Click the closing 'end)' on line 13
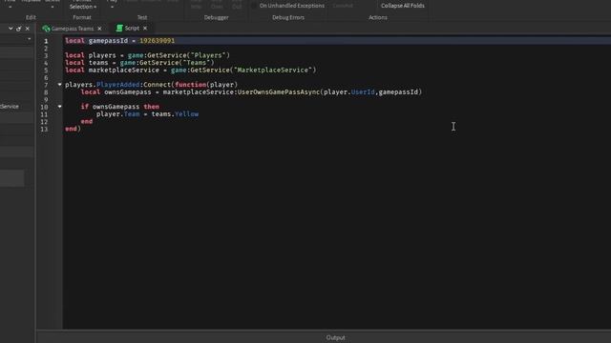611x343 pixels. click(x=73, y=129)
